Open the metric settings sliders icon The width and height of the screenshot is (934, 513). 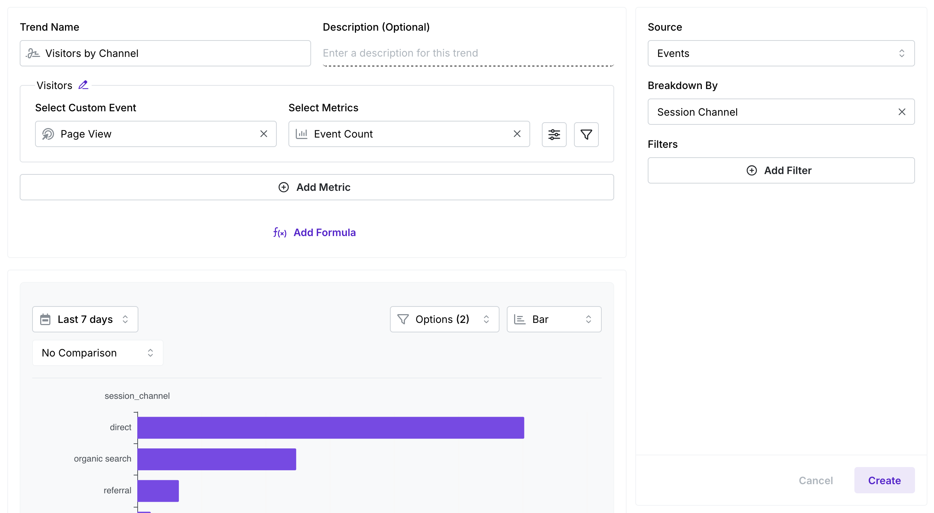554,135
